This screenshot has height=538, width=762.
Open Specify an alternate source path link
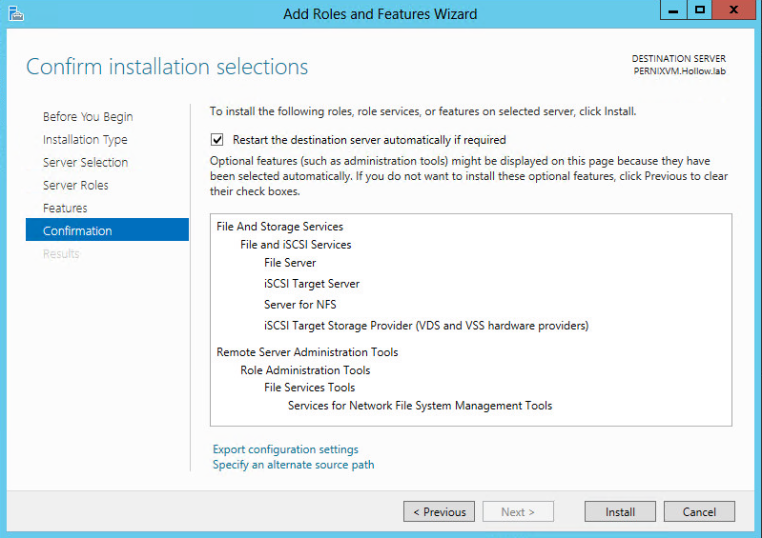tap(293, 465)
